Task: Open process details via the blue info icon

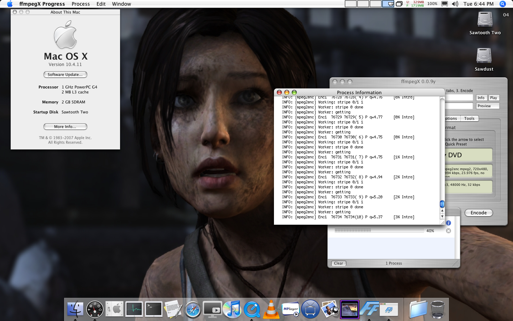Action: [x=449, y=223]
